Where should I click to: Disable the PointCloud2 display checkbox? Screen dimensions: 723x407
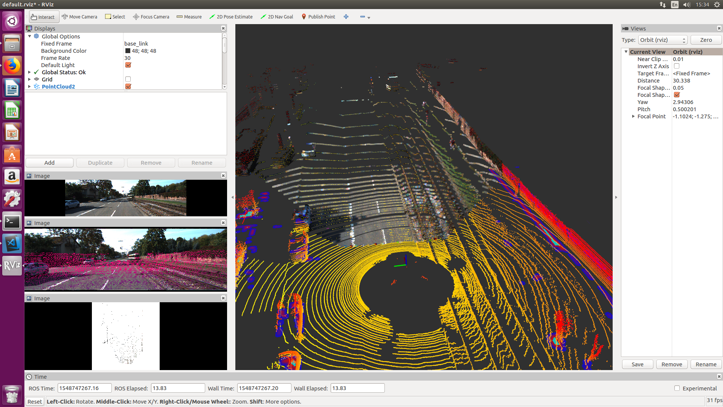[x=128, y=86]
